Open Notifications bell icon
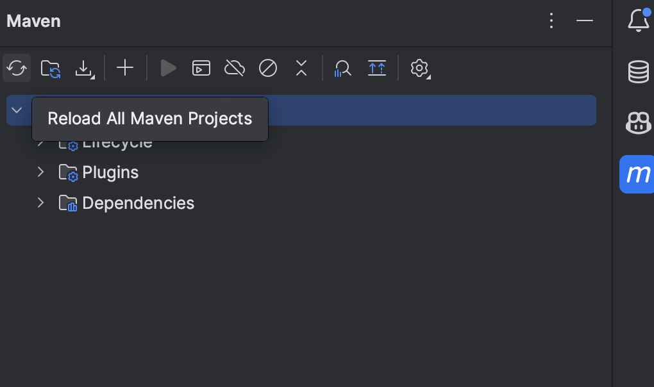The image size is (654, 387). 639,20
